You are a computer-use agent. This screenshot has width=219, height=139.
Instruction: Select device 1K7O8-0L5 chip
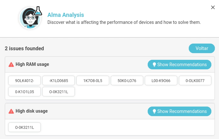[93, 80]
